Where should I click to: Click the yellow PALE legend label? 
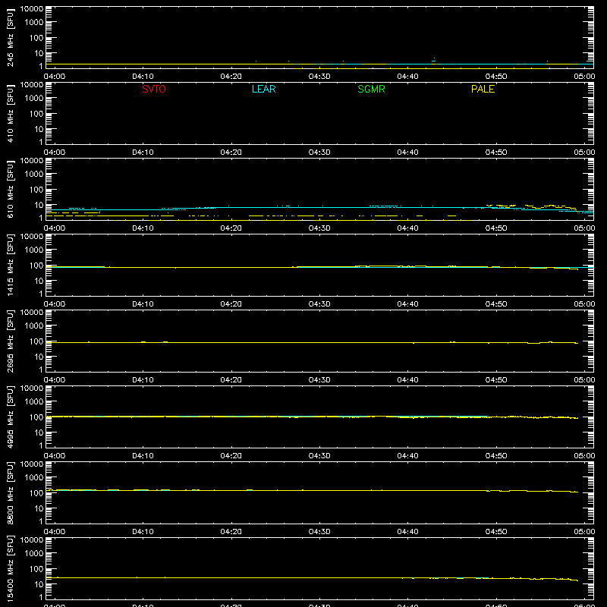483,89
